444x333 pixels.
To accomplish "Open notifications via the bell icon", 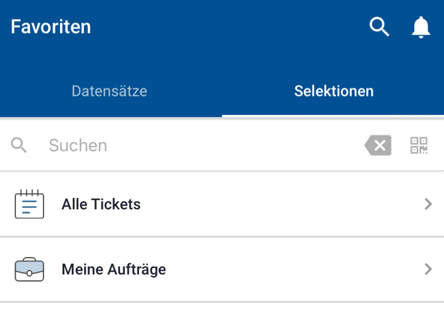I will pos(420,27).
